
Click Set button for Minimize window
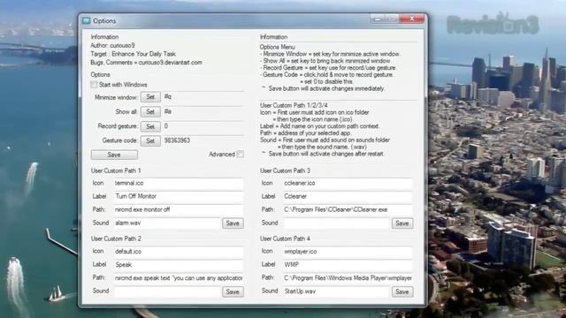(150, 97)
